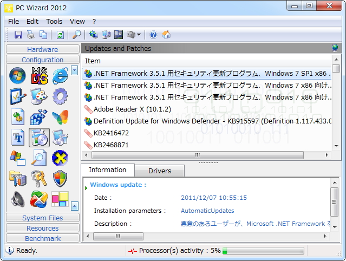Click the magnifier Search toolbar icon

tap(77, 35)
